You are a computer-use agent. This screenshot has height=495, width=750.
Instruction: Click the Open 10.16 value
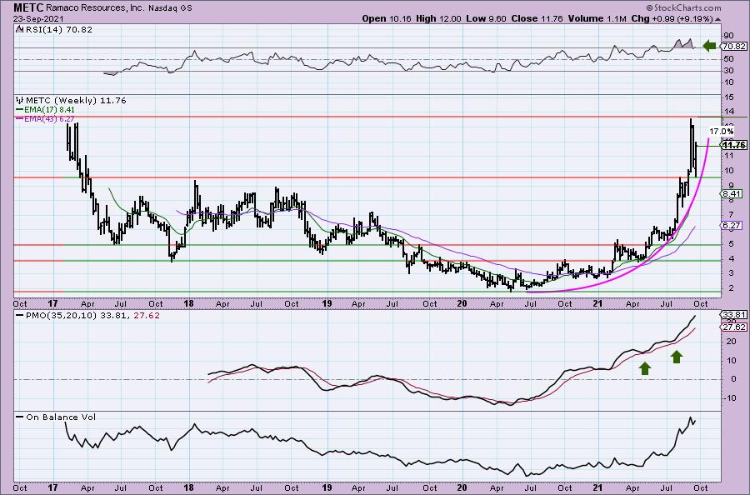tap(387, 18)
